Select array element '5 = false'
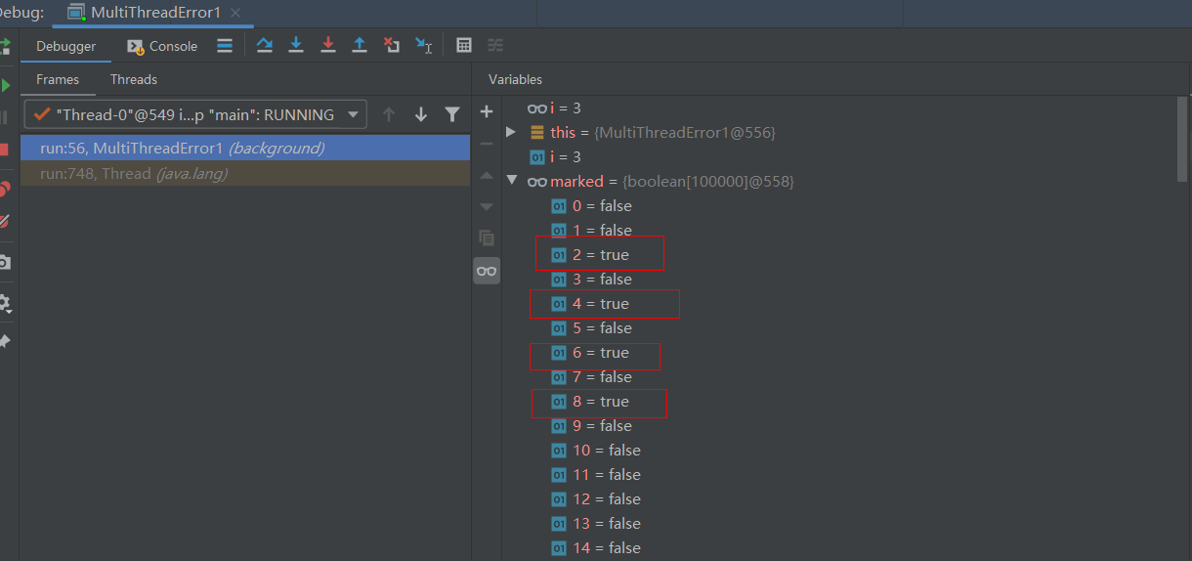The width and height of the screenshot is (1192, 561). [x=591, y=327]
